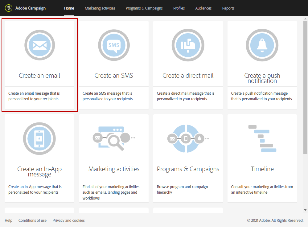The width and height of the screenshot is (308, 227).
Task: Switch to the Audiences tab
Action: click(203, 8)
